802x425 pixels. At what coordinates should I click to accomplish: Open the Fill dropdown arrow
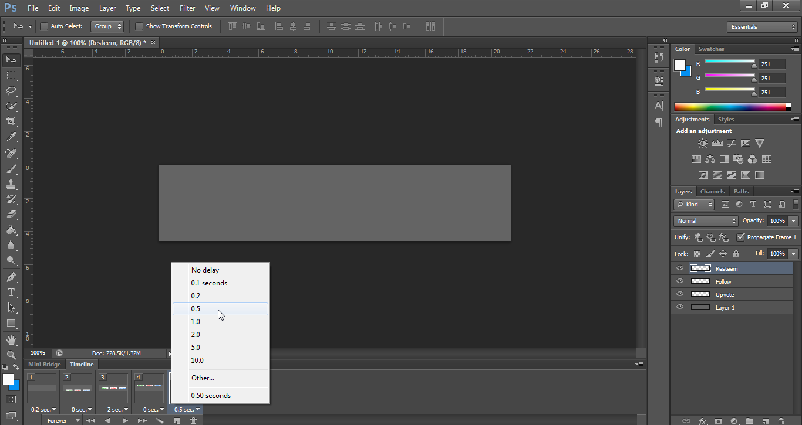794,254
